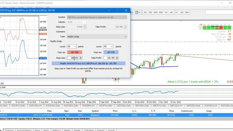This screenshot has height=131, width=233.
Task: Click the Take Profit input showing 190.780
Action: pyautogui.click(x=109, y=58)
